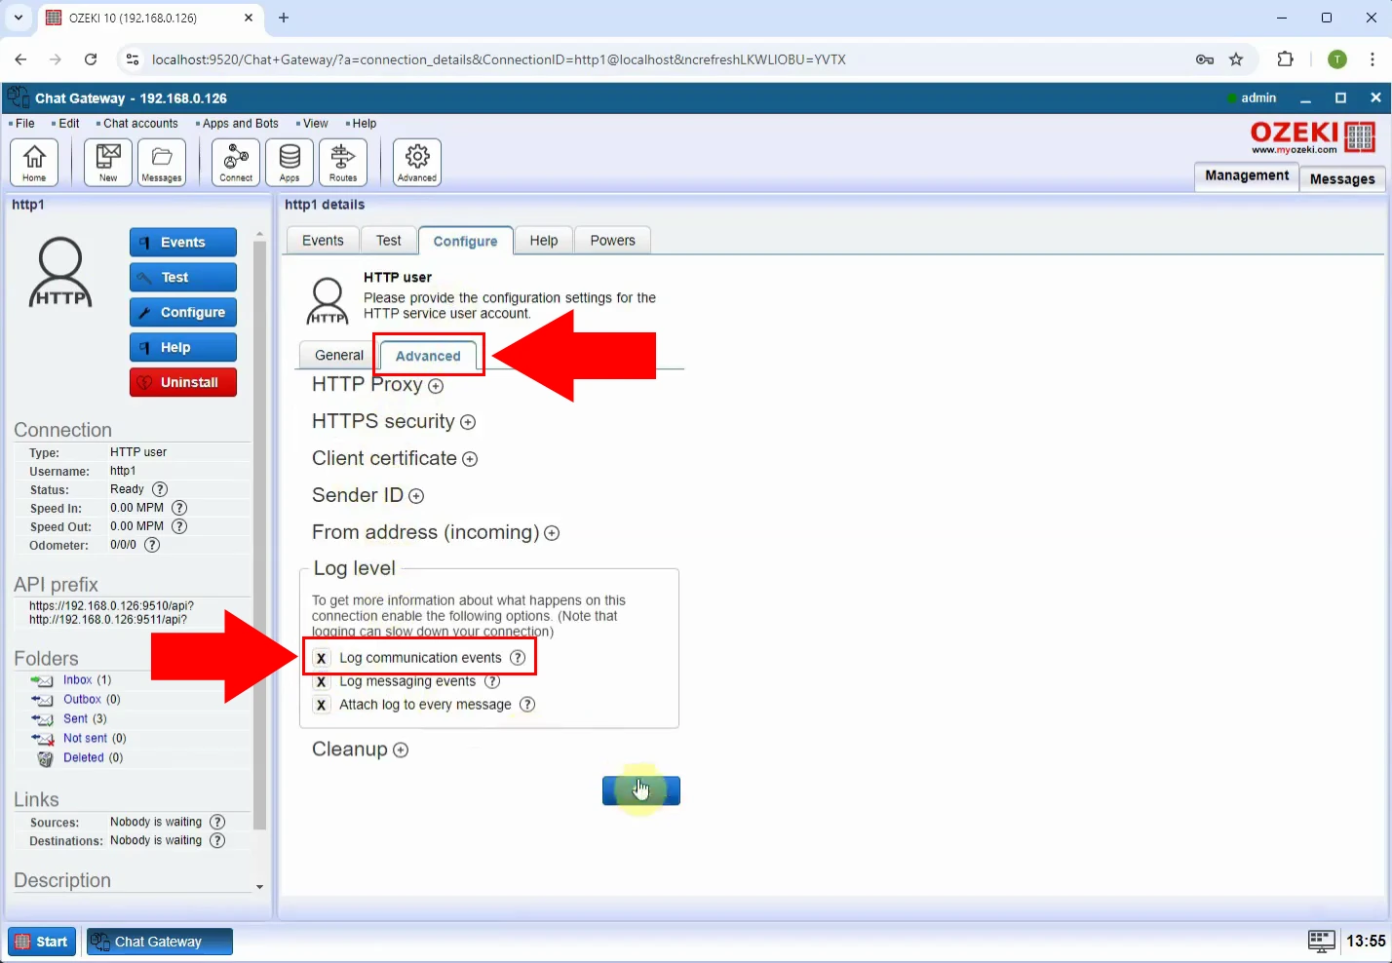Click the help icon beside Speed Out

[x=179, y=526]
